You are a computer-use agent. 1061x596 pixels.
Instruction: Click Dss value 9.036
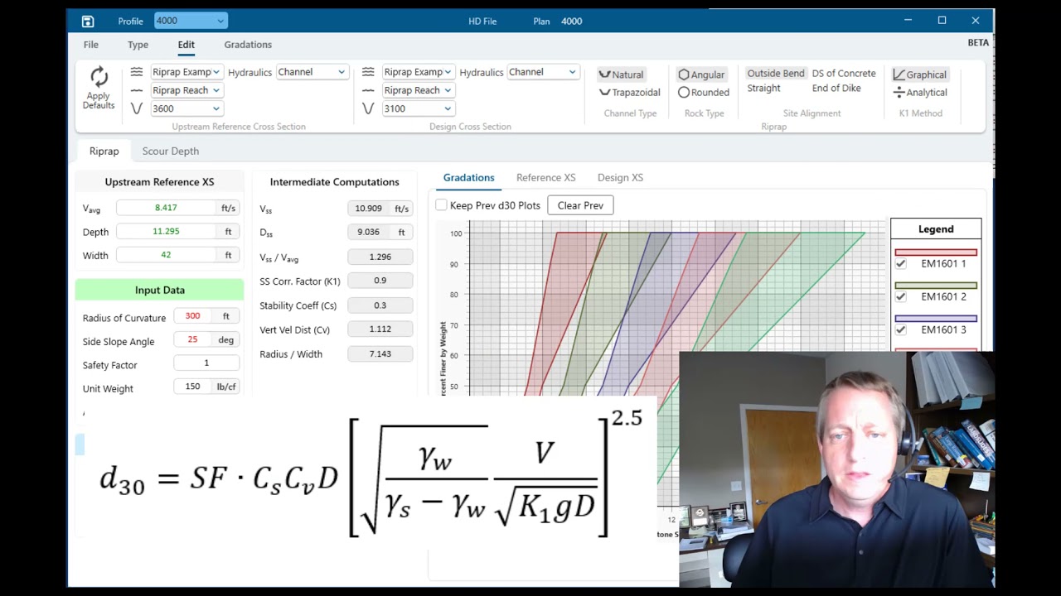pos(369,233)
